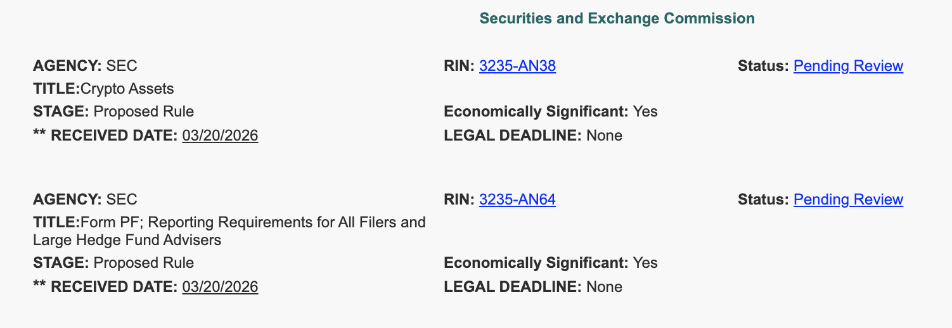Click the RIN label beside 3235-AN38
The width and height of the screenshot is (952, 328).
tap(460, 66)
